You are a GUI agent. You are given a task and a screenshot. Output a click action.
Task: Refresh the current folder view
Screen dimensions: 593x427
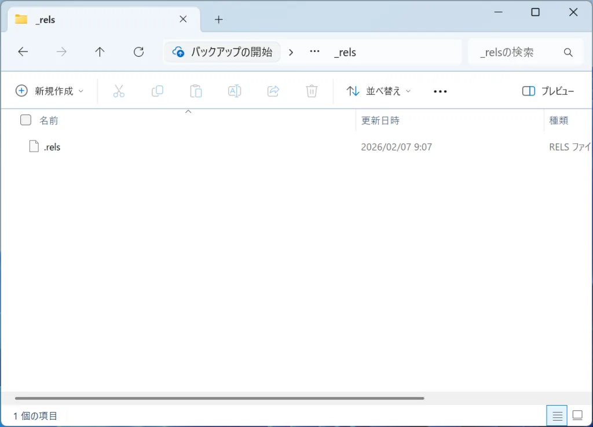point(138,52)
